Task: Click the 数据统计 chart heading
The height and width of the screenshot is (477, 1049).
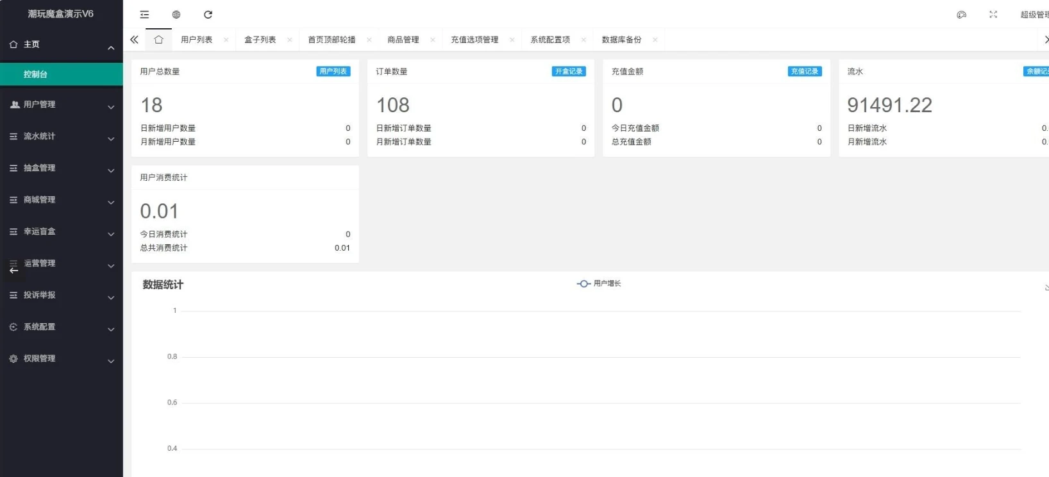Action: coord(163,285)
